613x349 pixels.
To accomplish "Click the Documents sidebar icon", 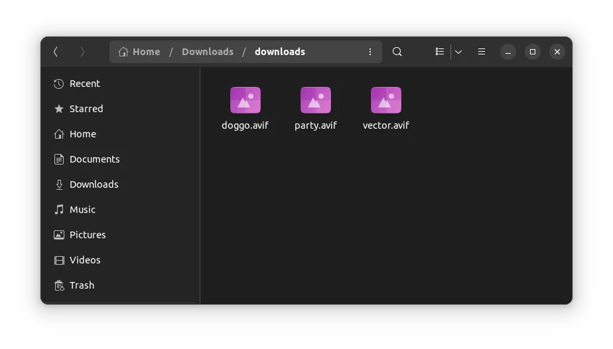I will tap(59, 159).
